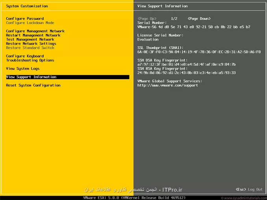Click the License Serial Number label

point(160,35)
